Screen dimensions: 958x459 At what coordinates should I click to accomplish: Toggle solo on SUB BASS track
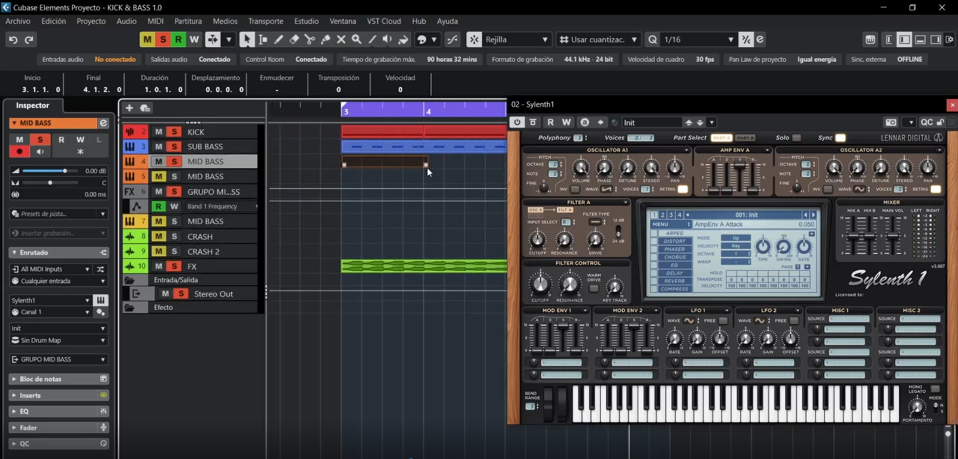tap(174, 146)
